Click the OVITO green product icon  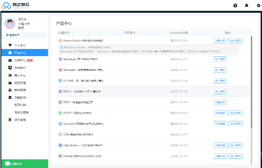[60, 113]
